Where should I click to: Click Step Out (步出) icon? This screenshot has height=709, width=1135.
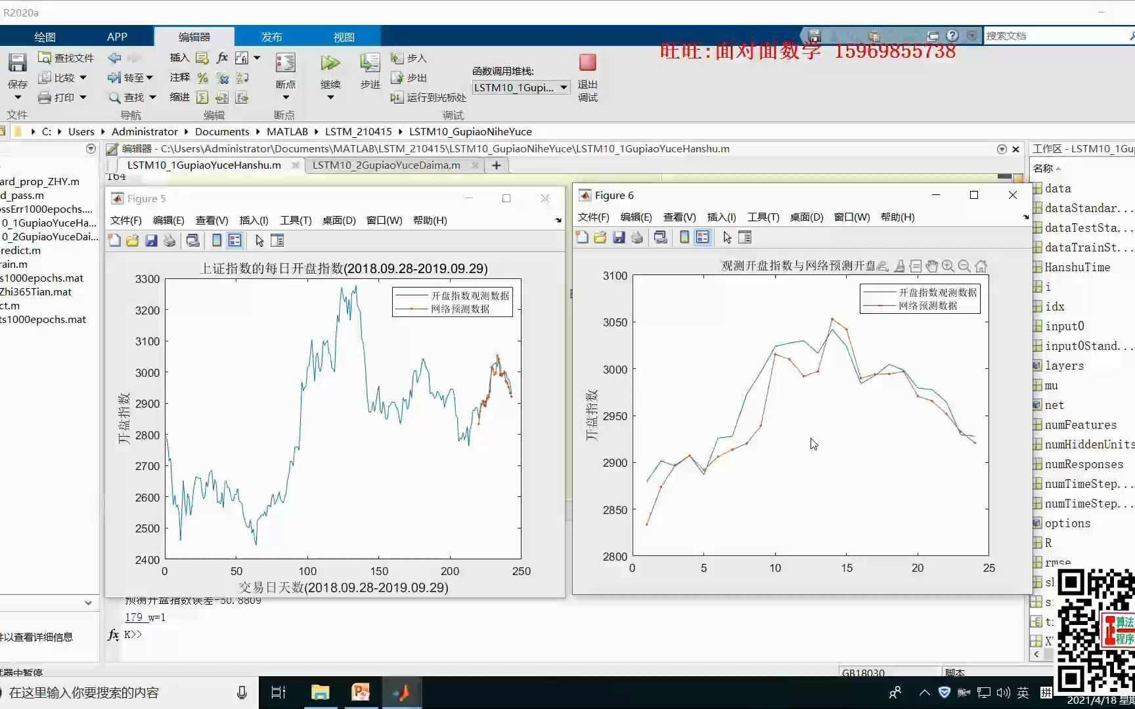tap(397, 77)
